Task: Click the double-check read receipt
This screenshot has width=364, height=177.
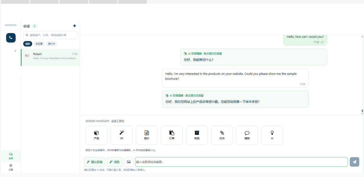Action: tap(322, 42)
